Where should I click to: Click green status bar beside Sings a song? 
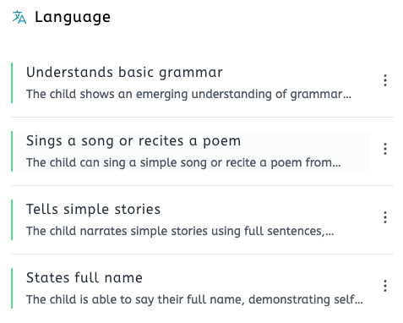coord(12,151)
